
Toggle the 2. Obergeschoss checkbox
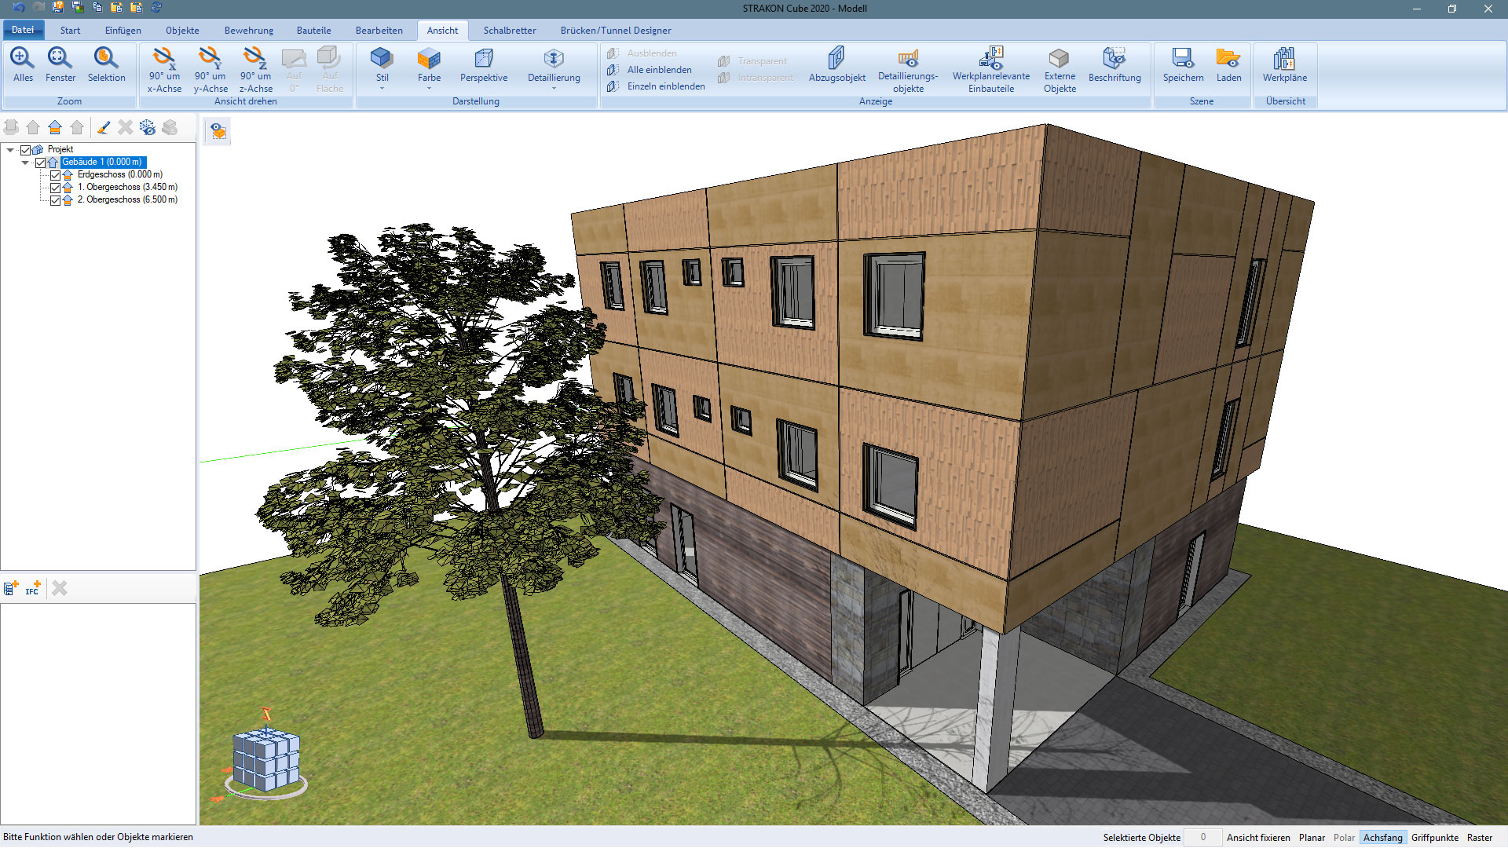click(55, 200)
